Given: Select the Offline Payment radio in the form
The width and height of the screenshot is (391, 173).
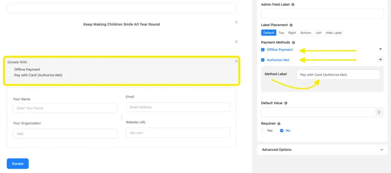Looking at the screenshot, I should pyautogui.click(x=10, y=69).
